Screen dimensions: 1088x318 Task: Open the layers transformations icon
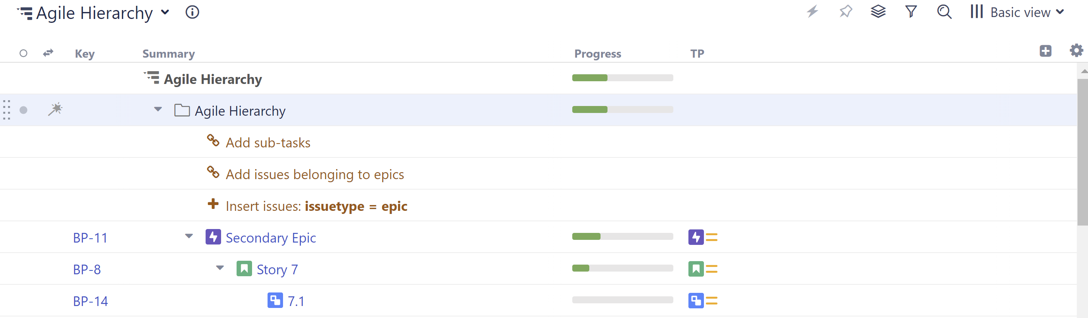point(878,11)
